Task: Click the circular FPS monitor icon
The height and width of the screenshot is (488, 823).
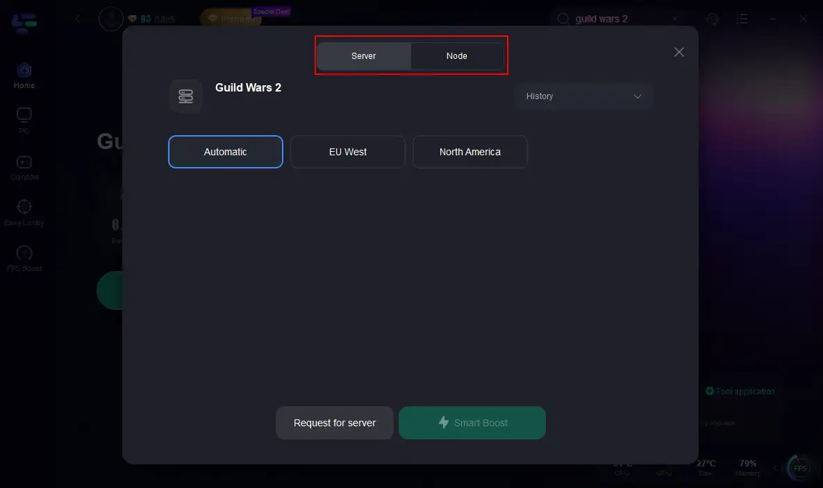Action: tap(801, 467)
